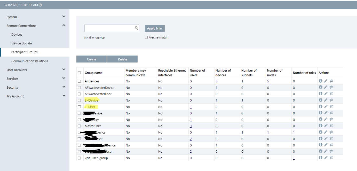Click the MasterUser group name

pyautogui.click(x=93, y=126)
